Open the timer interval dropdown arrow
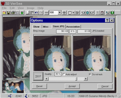This screenshot has height=98, width=121. (73, 13)
